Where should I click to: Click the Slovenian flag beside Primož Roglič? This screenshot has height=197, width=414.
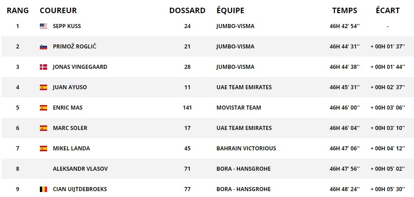coord(43,47)
